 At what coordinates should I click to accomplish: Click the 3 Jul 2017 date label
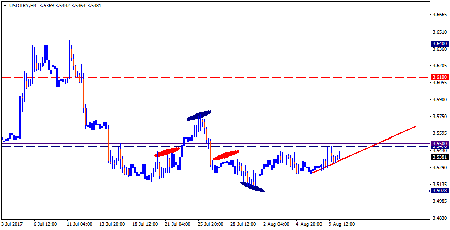(12, 224)
